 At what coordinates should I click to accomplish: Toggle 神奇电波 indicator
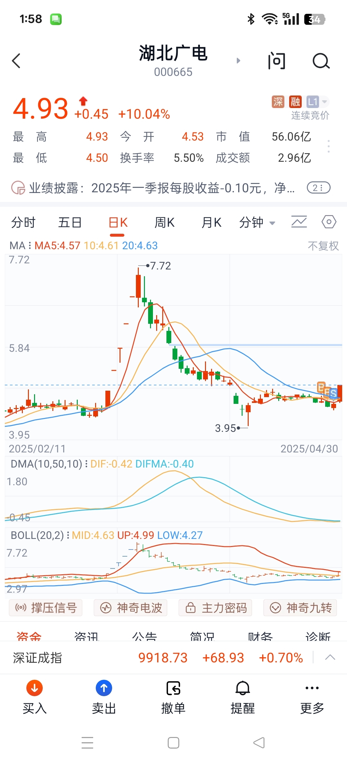130,608
